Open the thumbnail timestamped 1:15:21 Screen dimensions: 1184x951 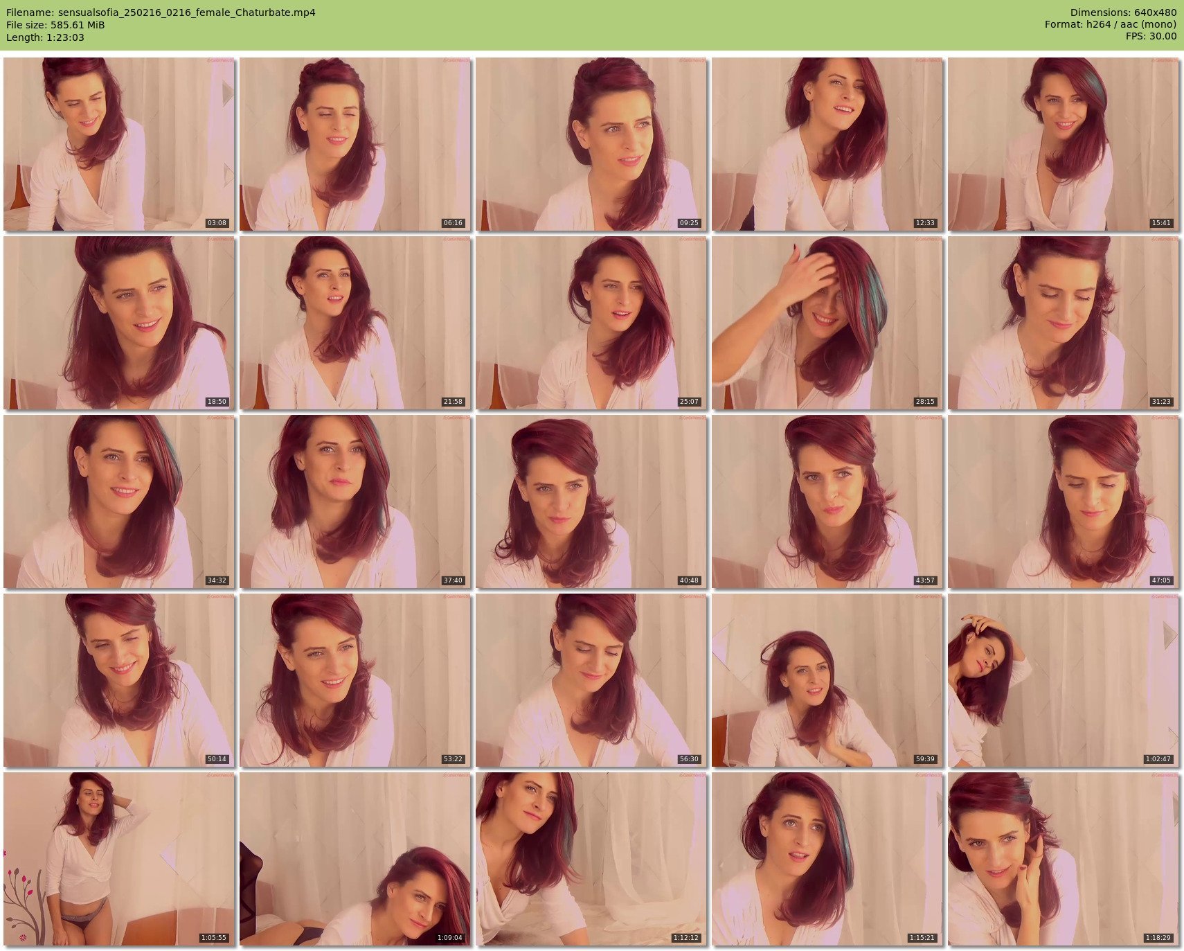(827, 859)
